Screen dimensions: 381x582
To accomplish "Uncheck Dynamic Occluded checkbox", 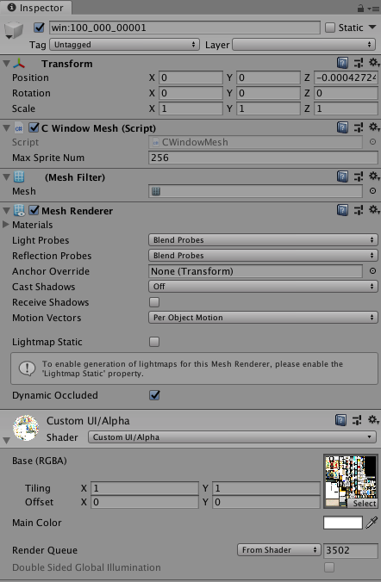I will [154, 395].
